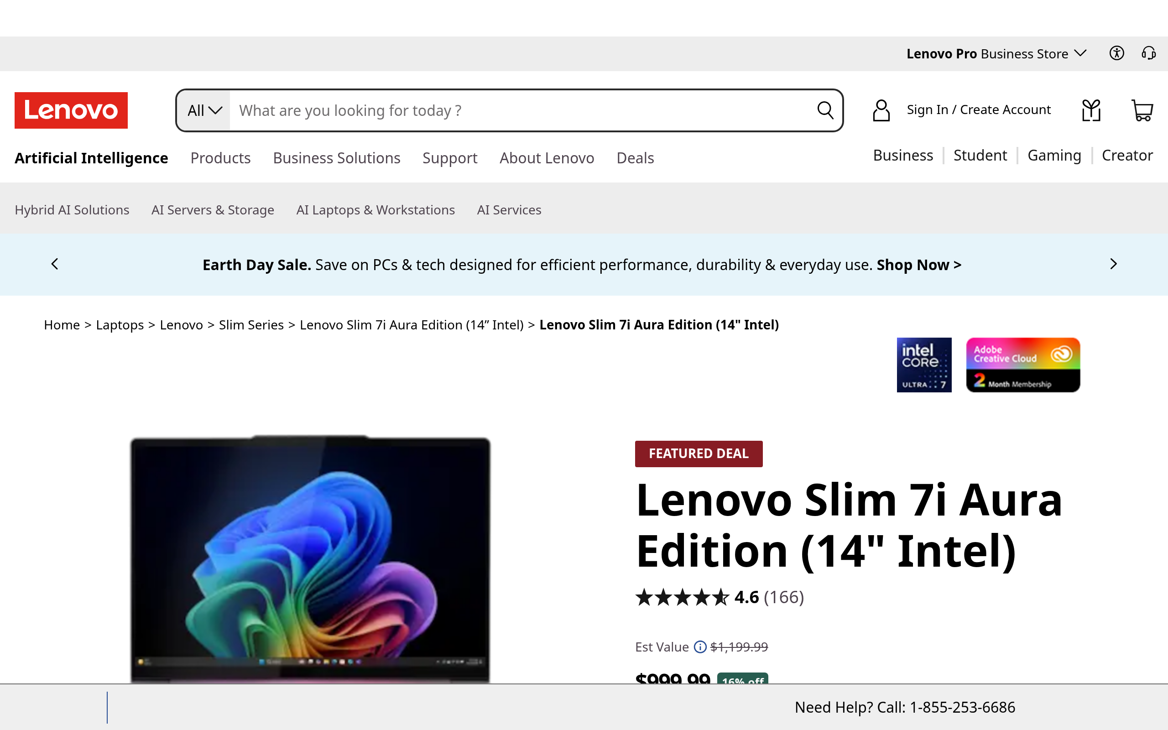This screenshot has width=1168, height=730.
Task: Open the Deals menu
Action: point(635,158)
